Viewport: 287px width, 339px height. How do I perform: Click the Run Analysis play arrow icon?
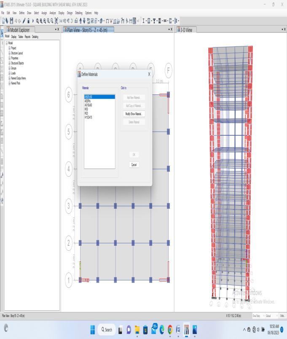(x=33, y=21)
